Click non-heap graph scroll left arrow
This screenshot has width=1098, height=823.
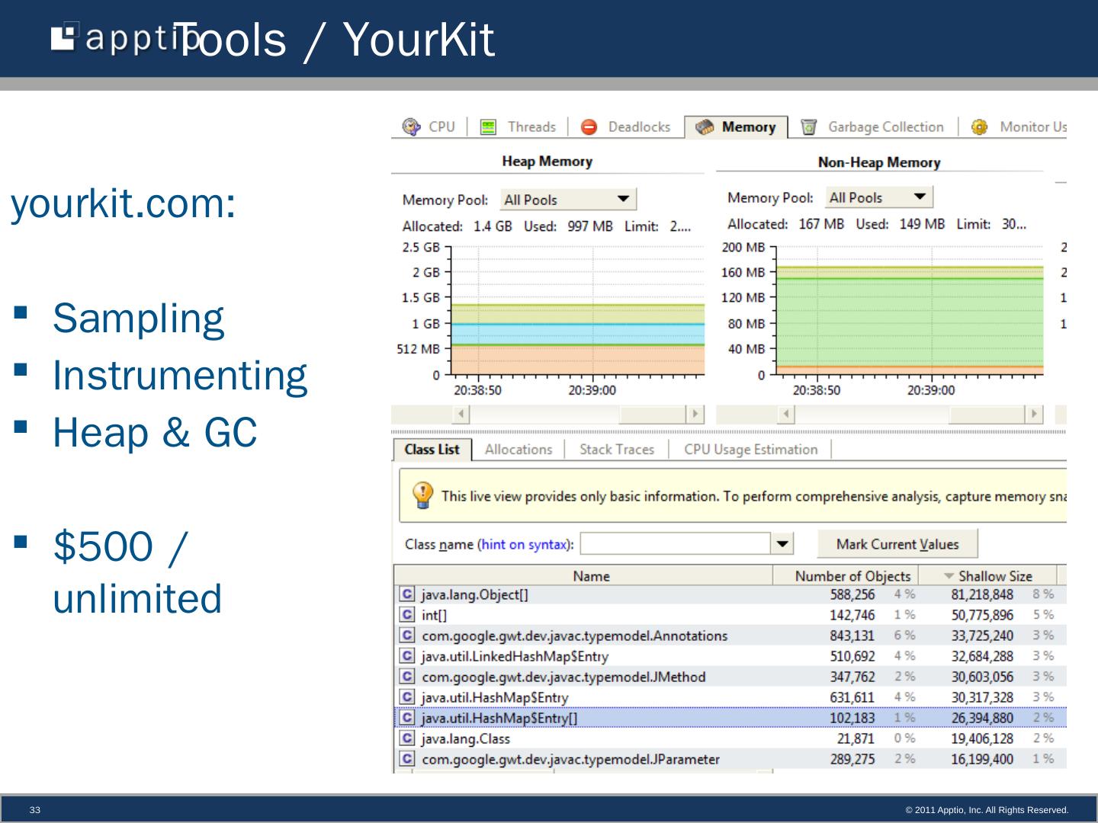786,414
